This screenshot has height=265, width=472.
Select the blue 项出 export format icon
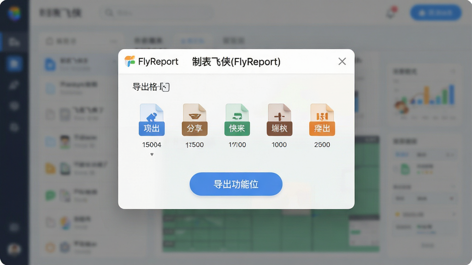pos(151,120)
